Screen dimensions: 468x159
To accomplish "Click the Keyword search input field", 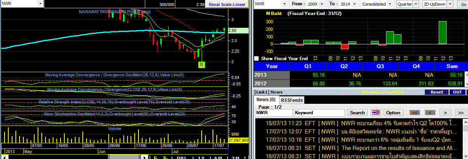I will click(x=319, y=112).
